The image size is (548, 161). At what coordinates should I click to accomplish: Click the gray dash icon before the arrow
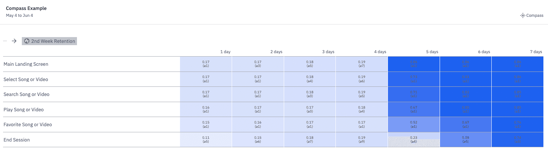pyautogui.click(x=5, y=41)
